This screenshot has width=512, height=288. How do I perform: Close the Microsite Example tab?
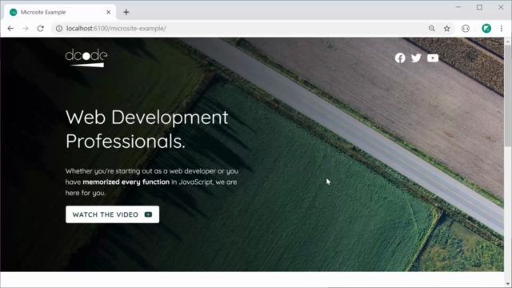(109, 12)
